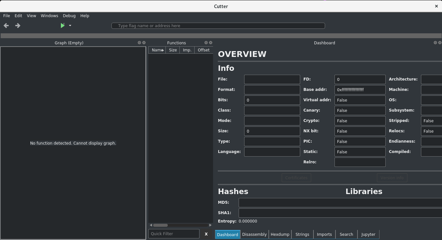Sort functions by Size column
This screenshot has height=240, width=442.
click(173, 50)
